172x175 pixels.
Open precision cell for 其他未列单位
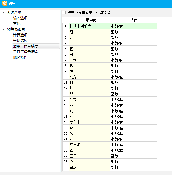pyautogui.click(x=134, y=26)
